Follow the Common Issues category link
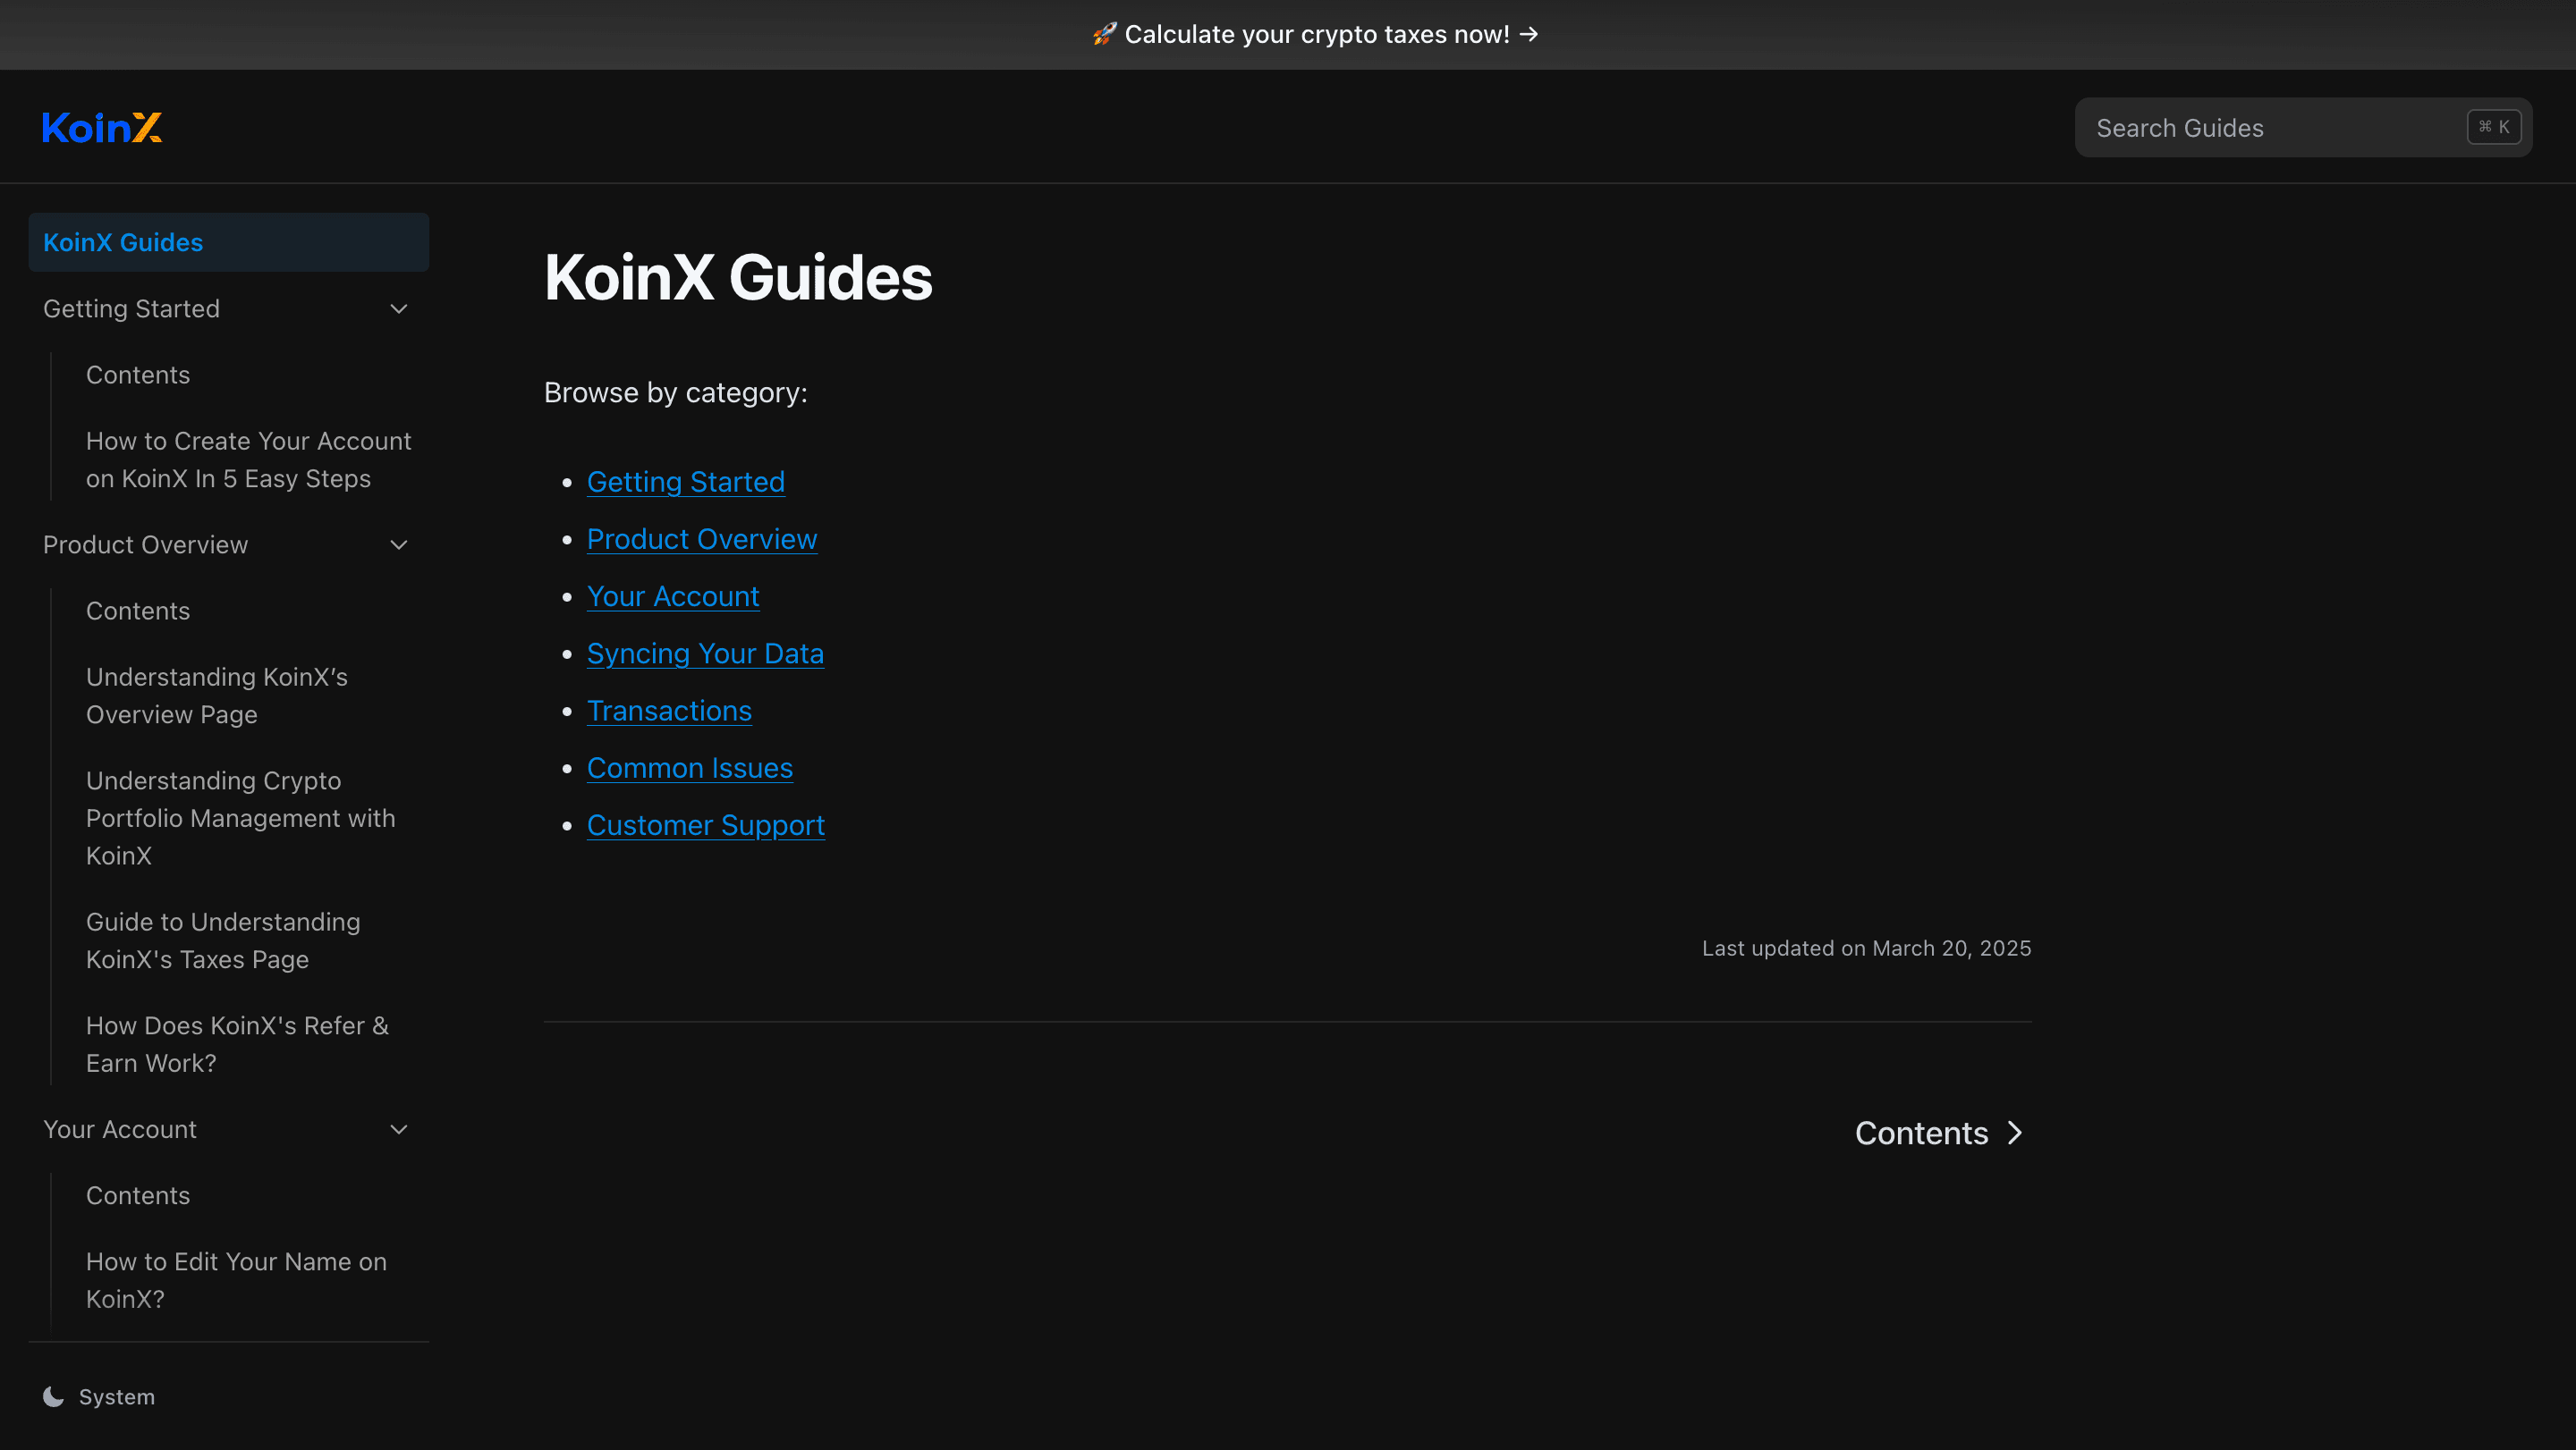Image resolution: width=2576 pixels, height=1450 pixels. (689, 768)
